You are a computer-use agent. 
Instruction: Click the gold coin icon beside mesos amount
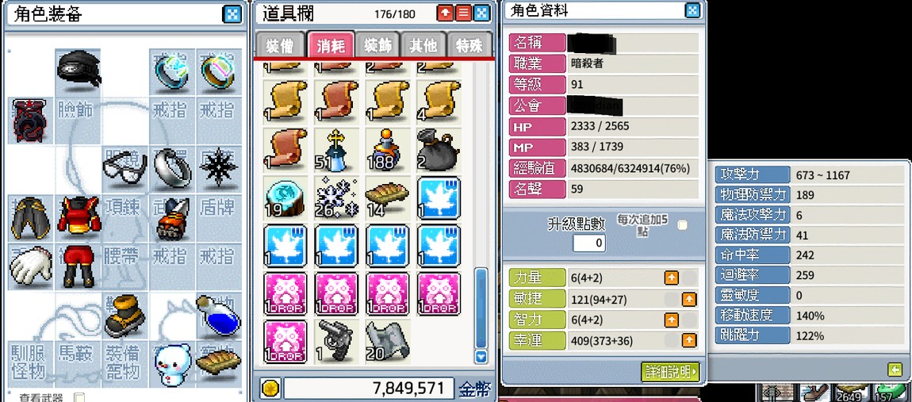(x=272, y=388)
